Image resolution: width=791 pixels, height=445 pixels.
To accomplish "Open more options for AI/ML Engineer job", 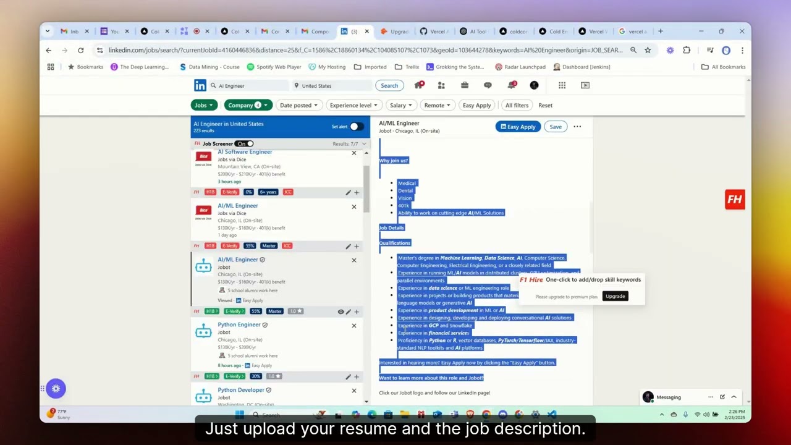I will pyautogui.click(x=577, y=127).
